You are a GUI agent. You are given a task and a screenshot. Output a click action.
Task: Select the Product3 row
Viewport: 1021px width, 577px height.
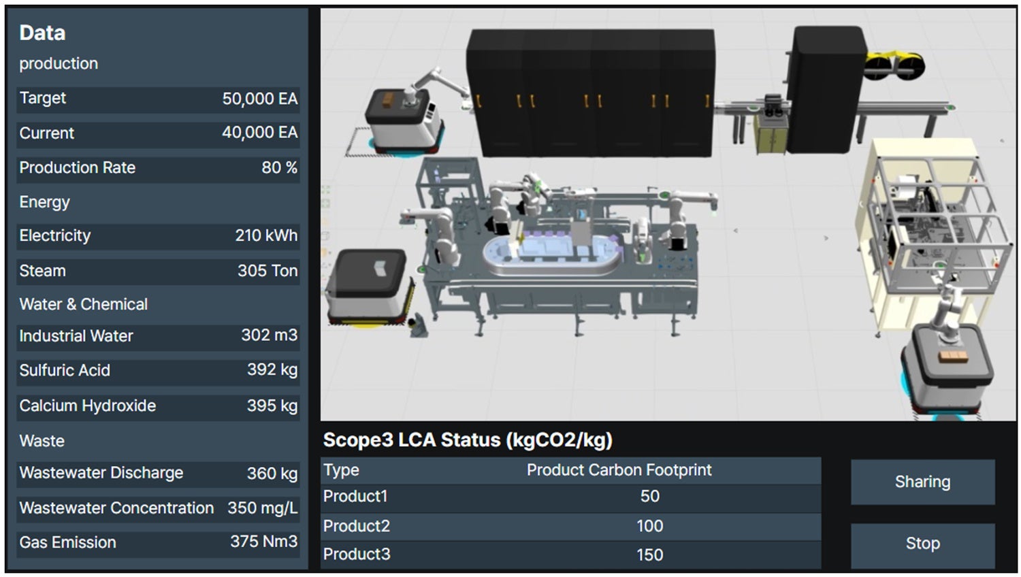click(570, 555)
